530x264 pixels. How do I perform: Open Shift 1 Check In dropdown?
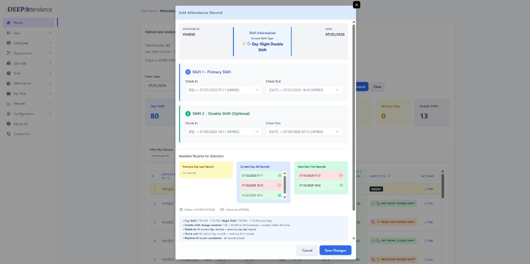(224, 90)
